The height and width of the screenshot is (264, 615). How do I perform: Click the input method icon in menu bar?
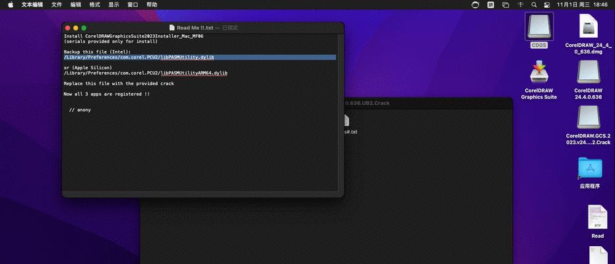491,5
